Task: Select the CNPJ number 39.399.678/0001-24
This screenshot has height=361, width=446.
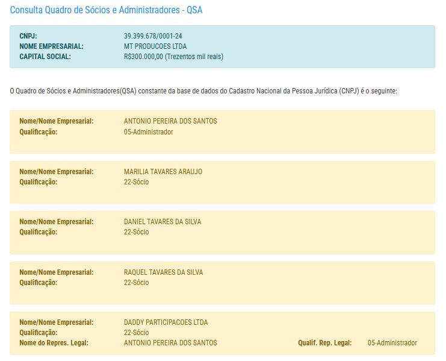Action: point(153,36)
